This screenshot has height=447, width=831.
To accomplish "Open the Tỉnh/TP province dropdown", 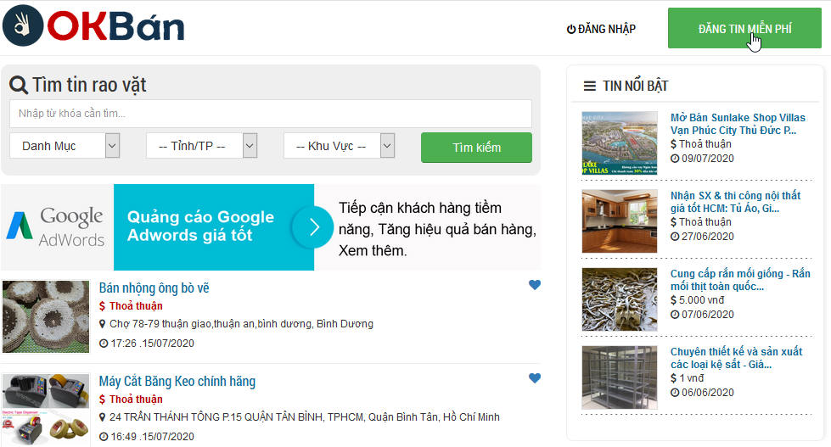I will [201, 146].
